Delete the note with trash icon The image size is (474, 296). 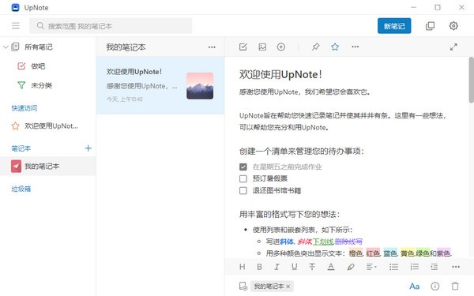click(455, 286)
